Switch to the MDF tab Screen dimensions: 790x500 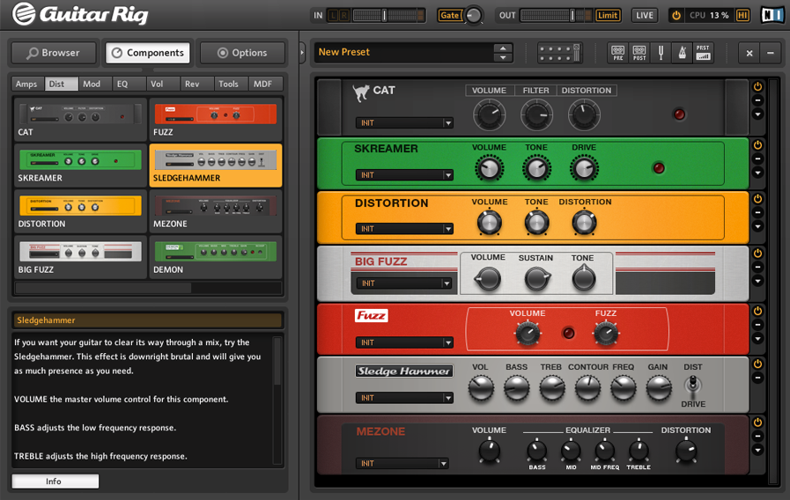[x=263, y=85]
